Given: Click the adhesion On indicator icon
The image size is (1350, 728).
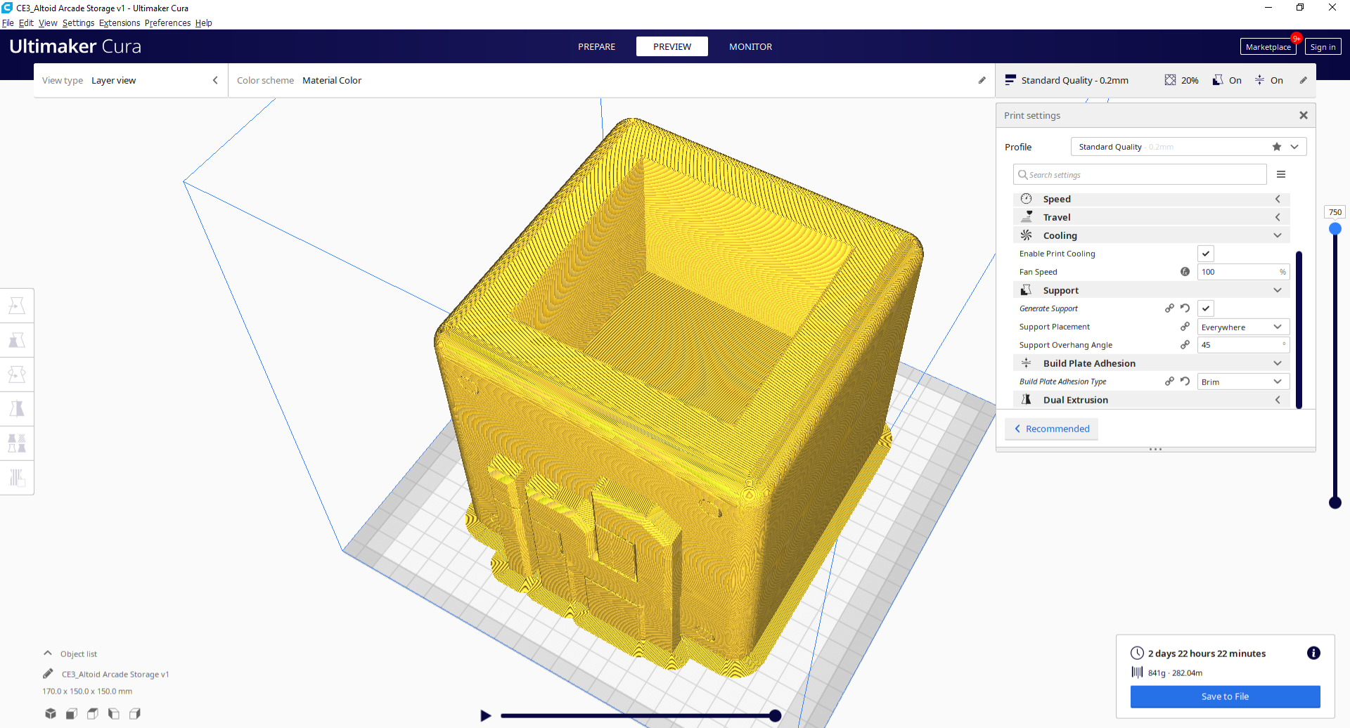Looking at the screenshot, I should point(1259,80).
